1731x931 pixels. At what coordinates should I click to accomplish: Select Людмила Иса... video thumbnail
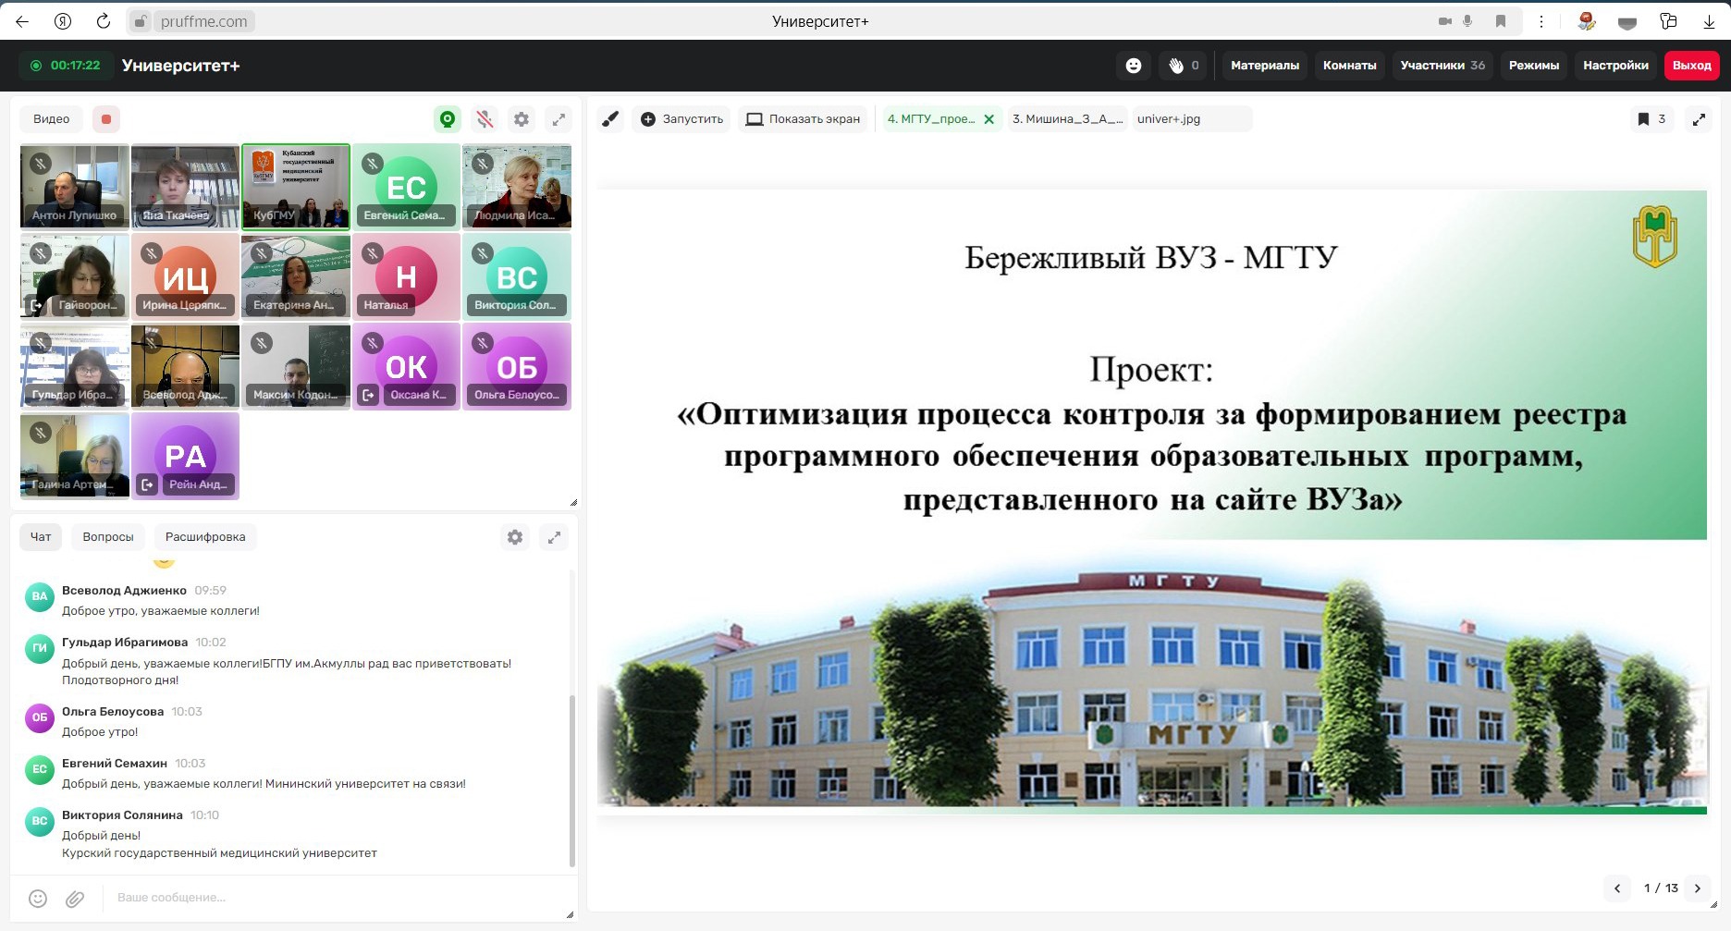517,187
